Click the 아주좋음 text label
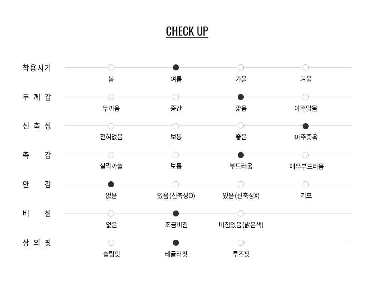The image size is (375, 291). (306, 137)
